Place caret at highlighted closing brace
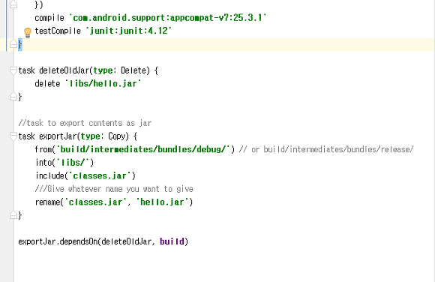Image resolution: width=435 pixels, height=282 pixels. point(20,44)
